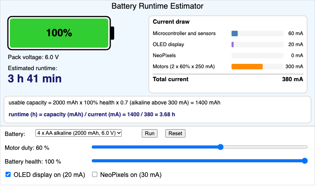Click the green 100% battery icon
Image resolution: width=315 pixels, height=186 pixels.
[61, 33]
